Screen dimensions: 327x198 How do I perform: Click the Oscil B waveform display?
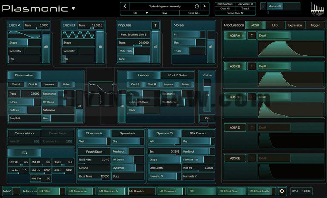click(x=78, y=34)
